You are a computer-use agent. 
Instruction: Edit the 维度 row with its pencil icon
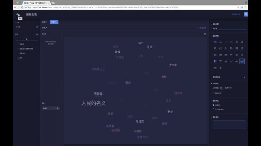[x=46, y=22]
